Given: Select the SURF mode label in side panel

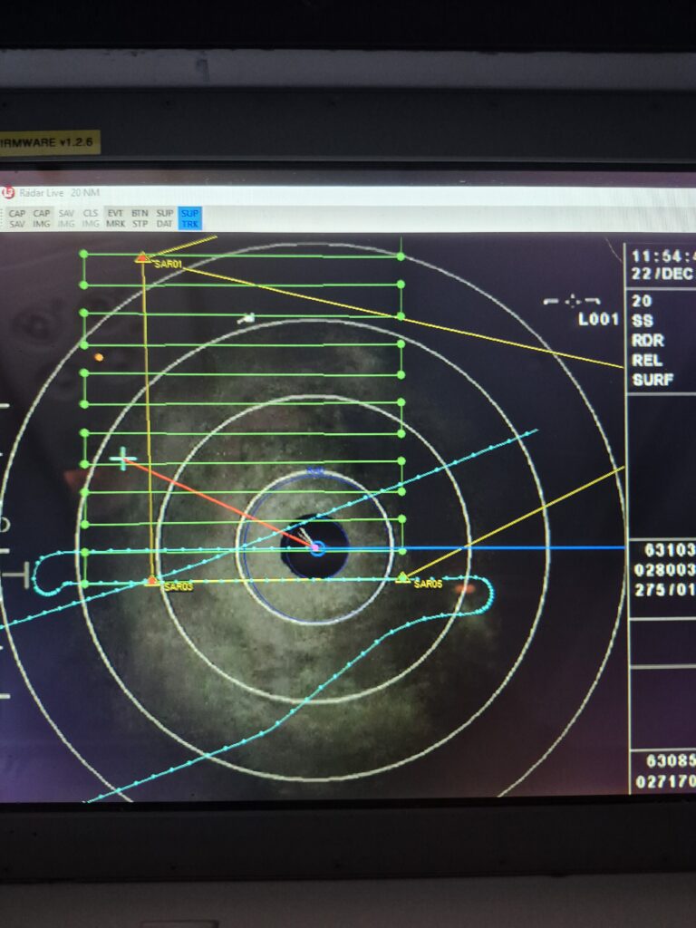Looking at the screenshot, I should coord(652,380).
